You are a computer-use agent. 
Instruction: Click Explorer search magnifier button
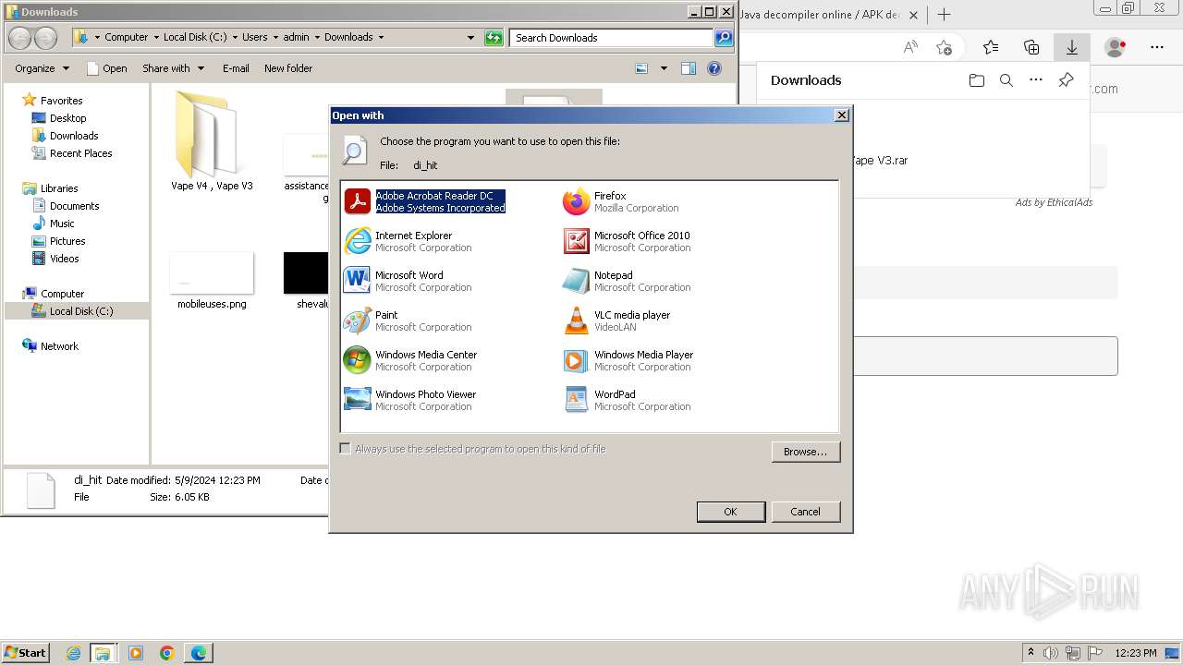point(724,38)
